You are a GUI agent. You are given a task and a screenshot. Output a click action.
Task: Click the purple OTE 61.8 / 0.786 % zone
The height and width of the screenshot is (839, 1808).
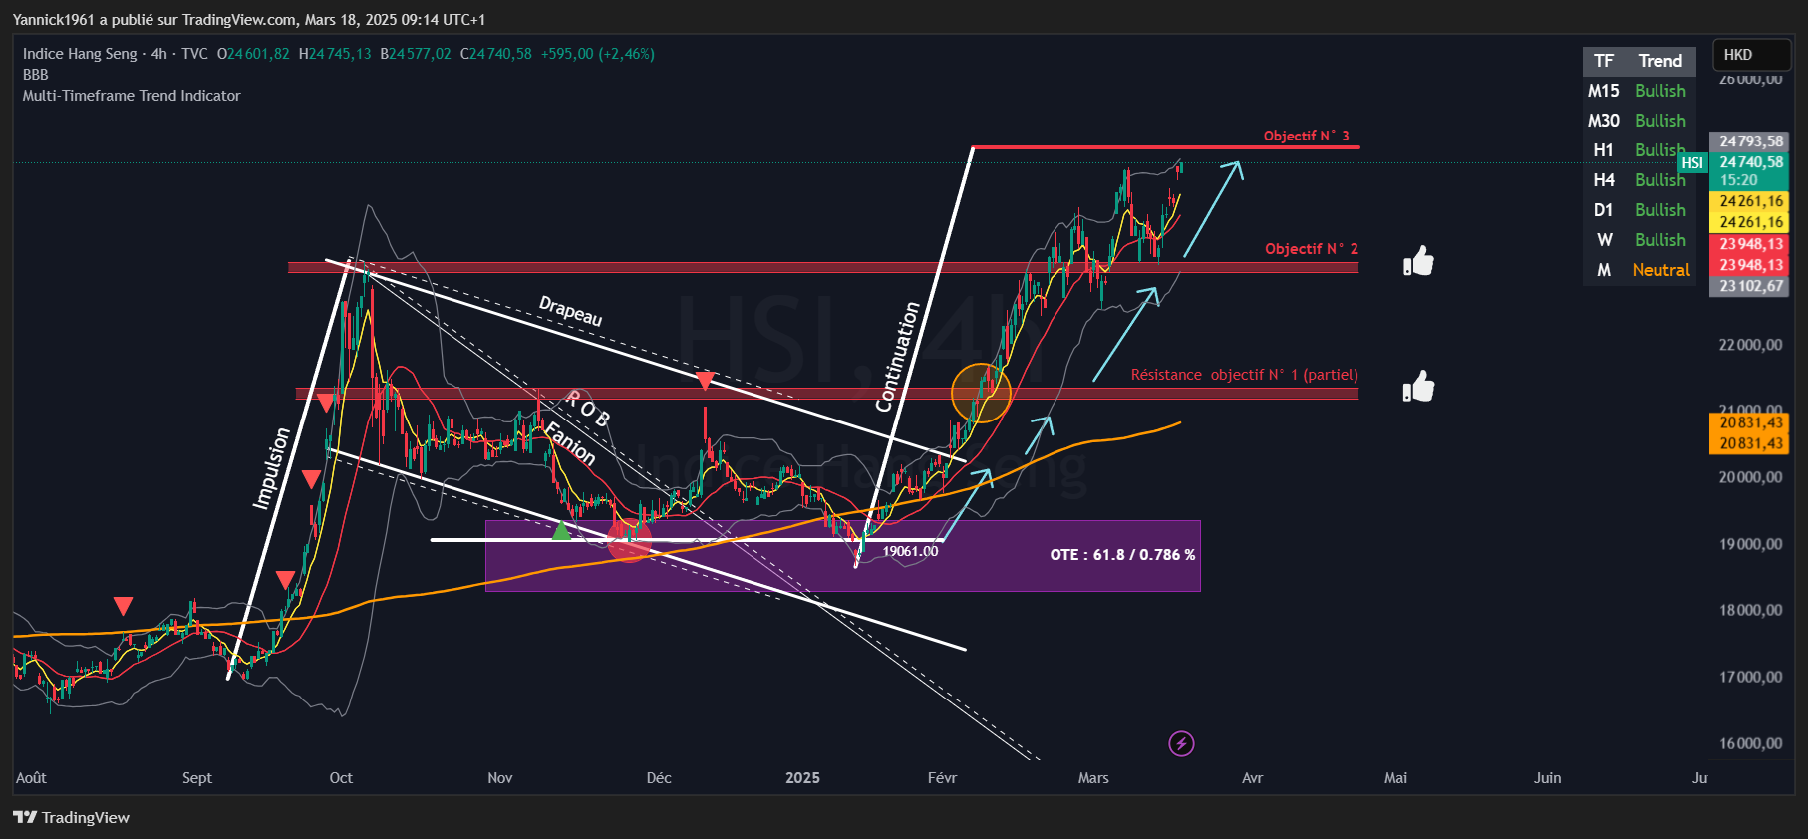pyautogui.click(x=842, y=555)
